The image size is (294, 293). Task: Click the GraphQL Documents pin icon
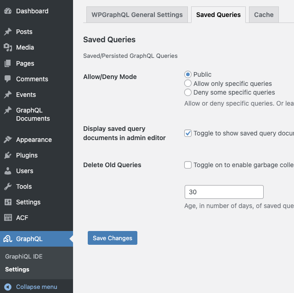8,110
